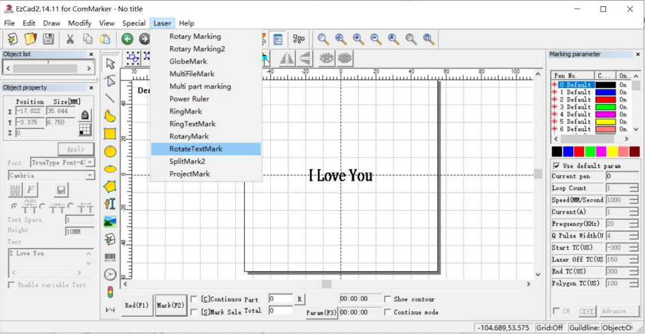Enable the Show contour checkbox
This screenshot has height=334, width=645.
coord(387,299)
